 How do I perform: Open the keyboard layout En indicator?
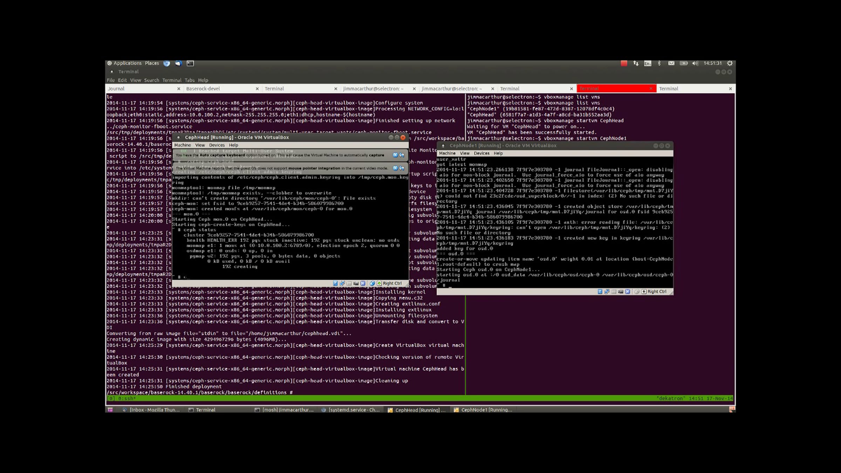click(x=648, y=63)
